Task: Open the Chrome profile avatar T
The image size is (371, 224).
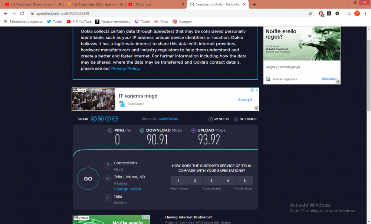Action: [x=357, y=13]
